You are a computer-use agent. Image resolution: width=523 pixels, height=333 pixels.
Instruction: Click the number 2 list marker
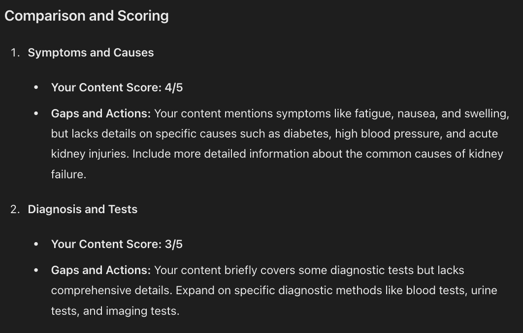click(15, 209)
